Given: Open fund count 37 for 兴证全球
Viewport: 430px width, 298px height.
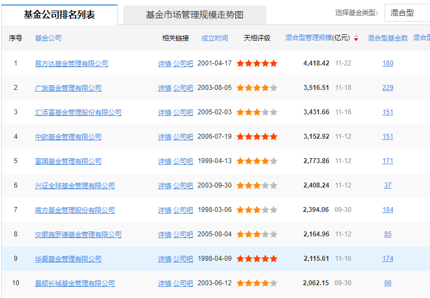Looking at the screenshot, I should [x=388, y=185].
